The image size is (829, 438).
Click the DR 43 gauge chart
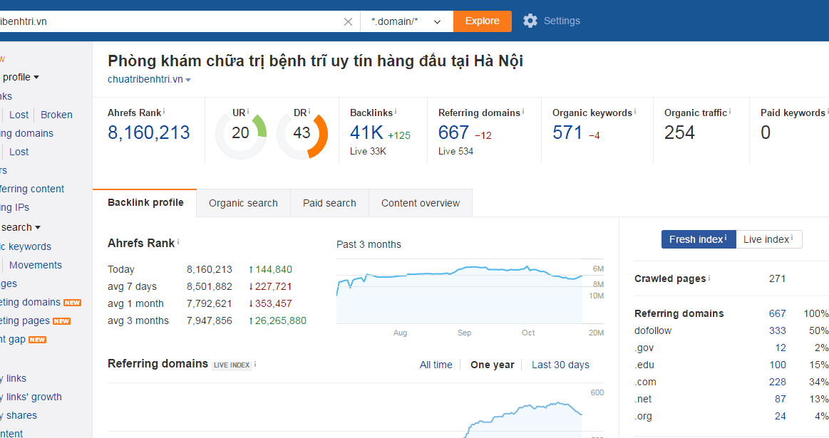302,133
